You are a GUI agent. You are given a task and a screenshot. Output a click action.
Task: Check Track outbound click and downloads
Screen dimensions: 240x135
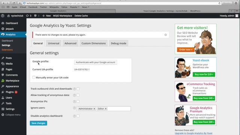pyautogui.click(x=78, y=89)
